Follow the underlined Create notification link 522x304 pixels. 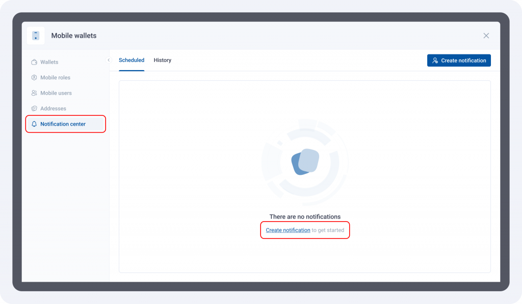(x=288, y=230)
